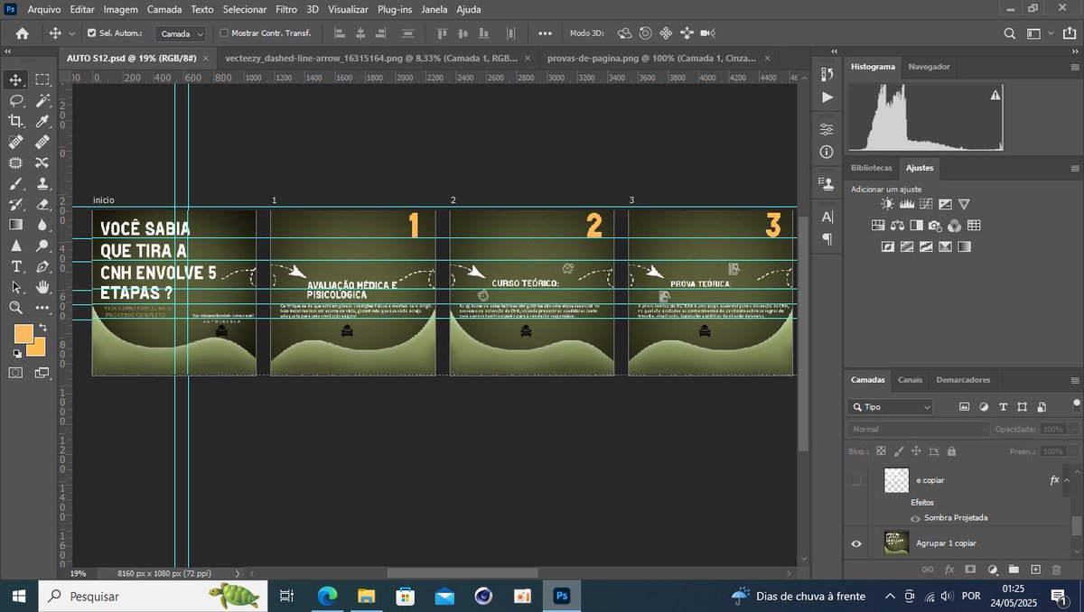Select the Rectangular Marquee tool
This screenshot has width=1084, height=612.
[x=42, y=79]
